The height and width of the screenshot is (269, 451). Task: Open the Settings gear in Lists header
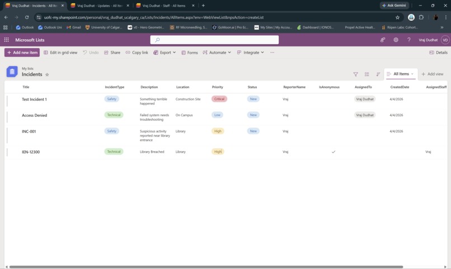point(396,40)
